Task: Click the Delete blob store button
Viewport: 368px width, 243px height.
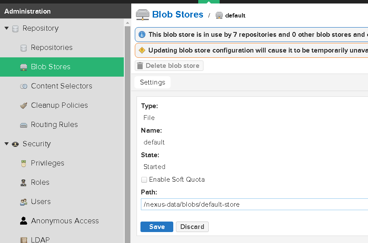Action: [169, 66]
